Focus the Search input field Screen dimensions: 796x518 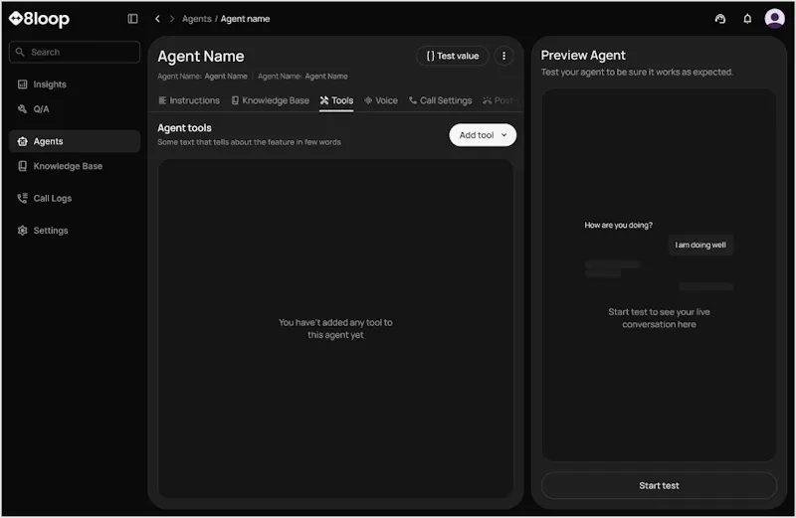click(x=75, y=52)
